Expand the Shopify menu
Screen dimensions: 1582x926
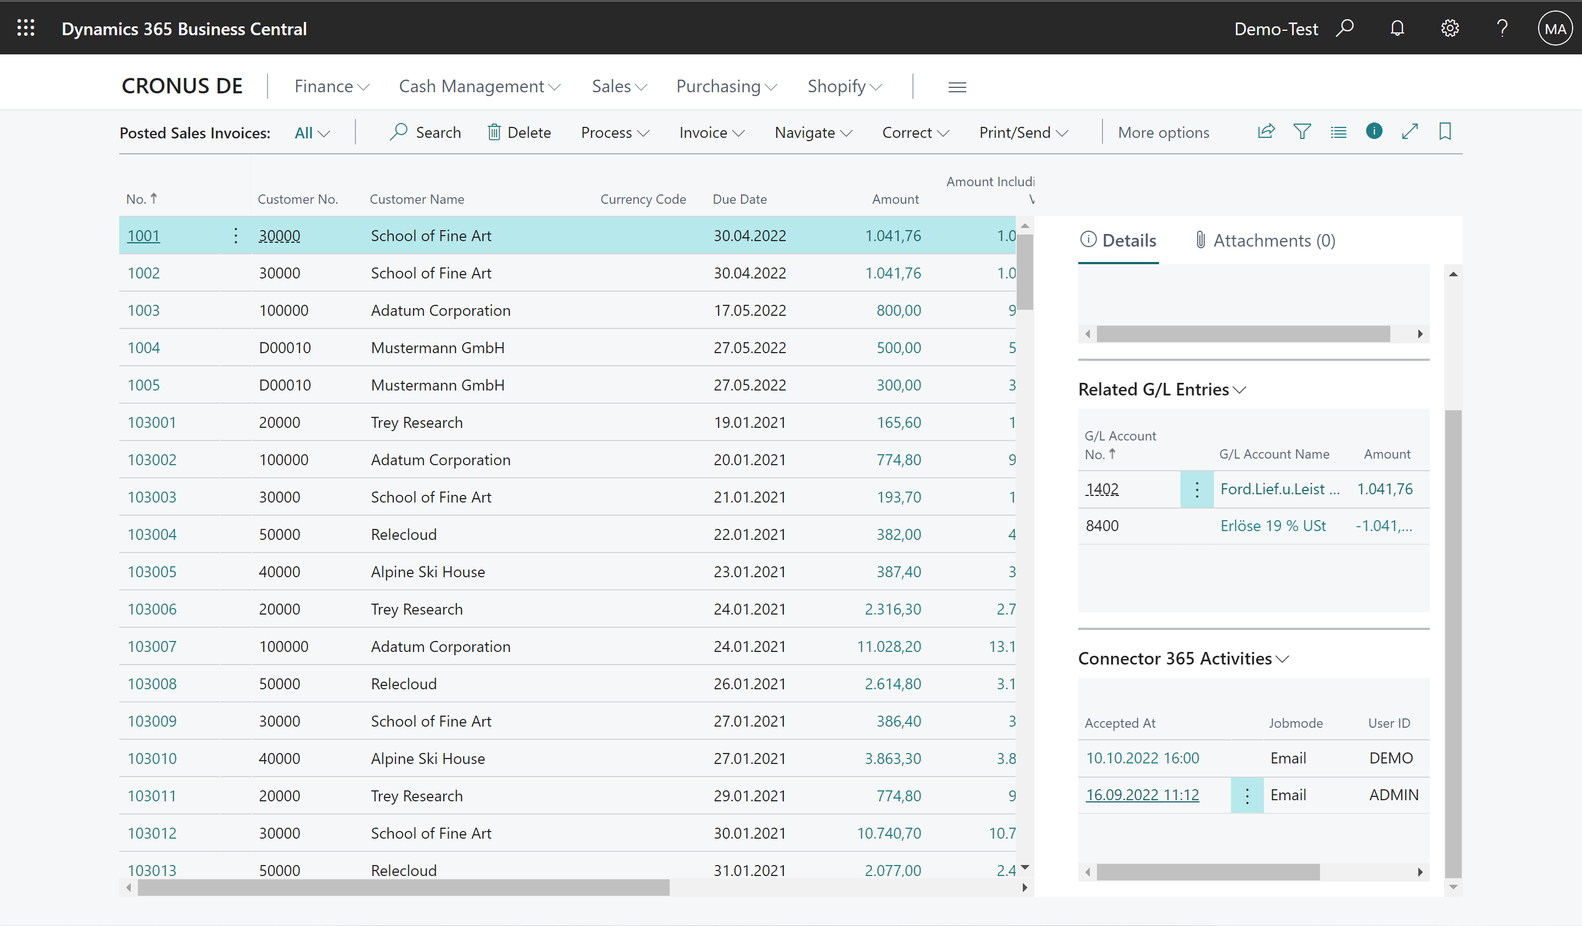click(844, 87)
